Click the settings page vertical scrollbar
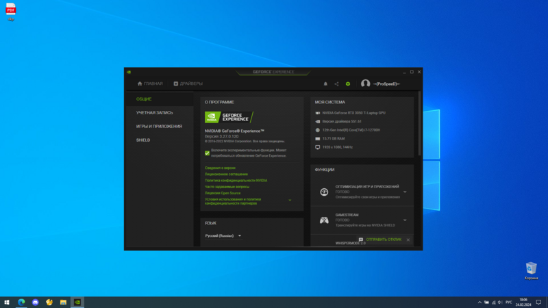548x308 pixels. (x=419, y=123)
